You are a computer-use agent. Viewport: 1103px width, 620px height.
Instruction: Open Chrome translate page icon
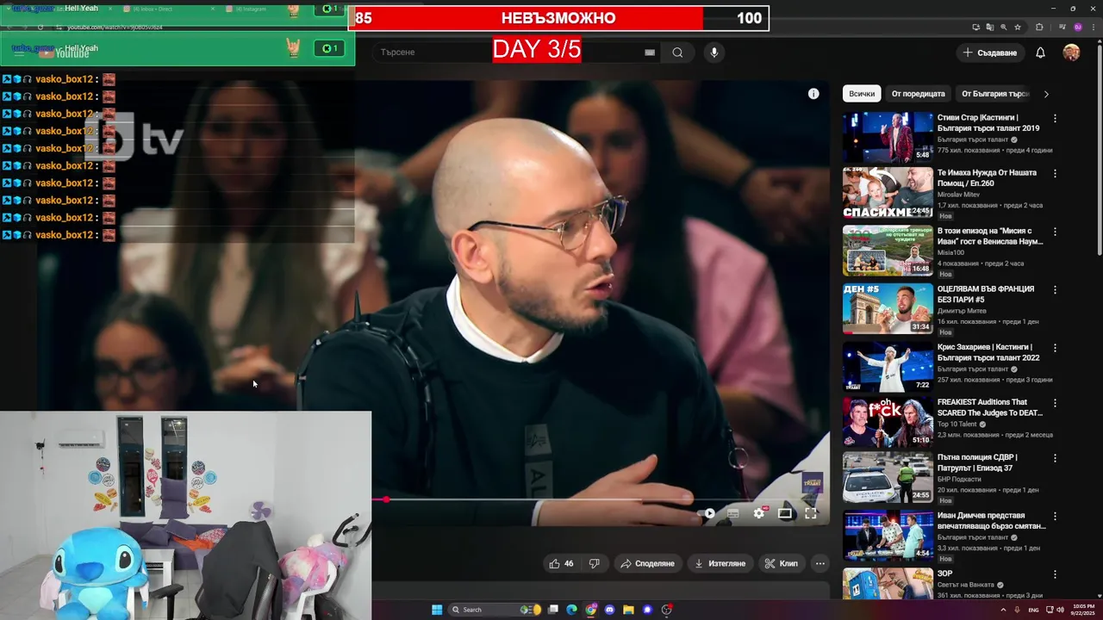[x=989, y=28]
